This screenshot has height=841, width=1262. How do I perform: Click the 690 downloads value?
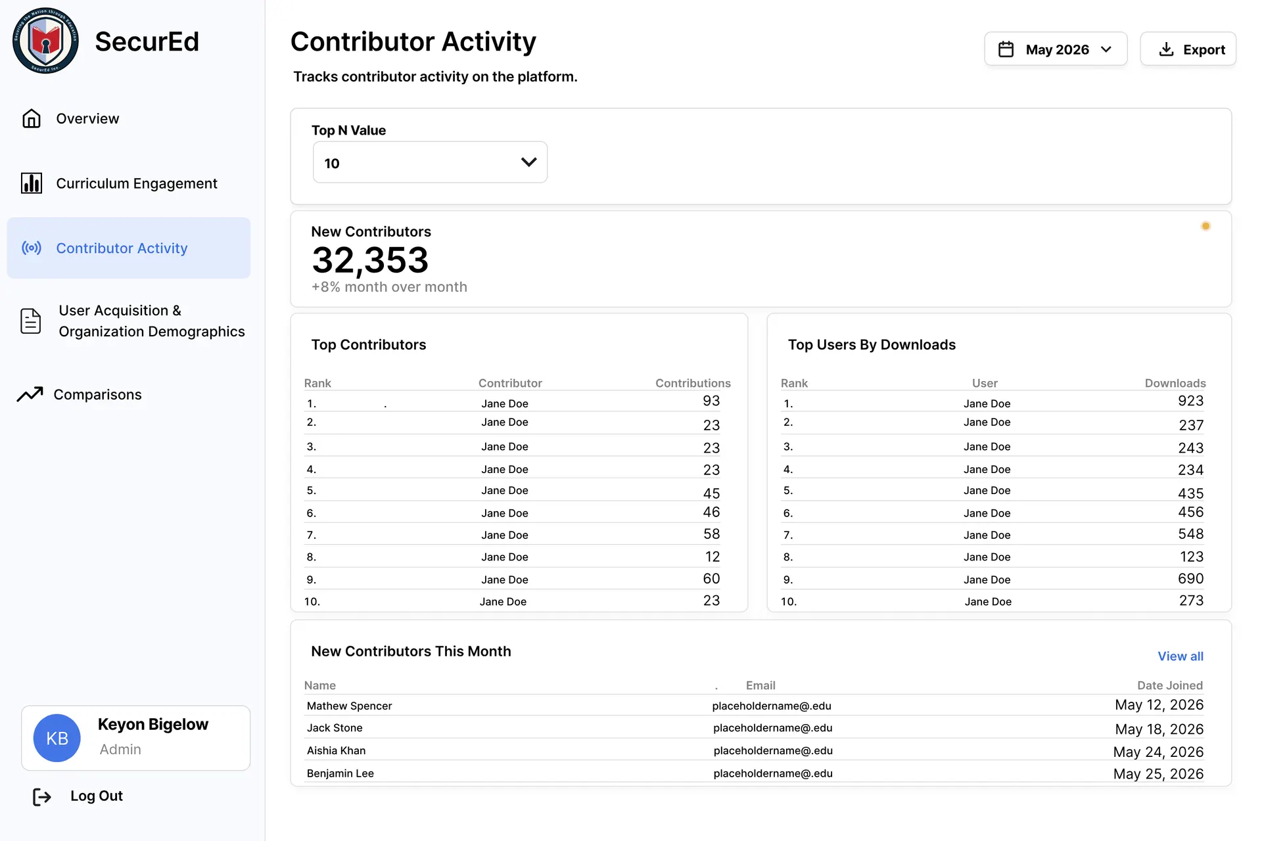pyautogui.click(x=1190, y=579)
